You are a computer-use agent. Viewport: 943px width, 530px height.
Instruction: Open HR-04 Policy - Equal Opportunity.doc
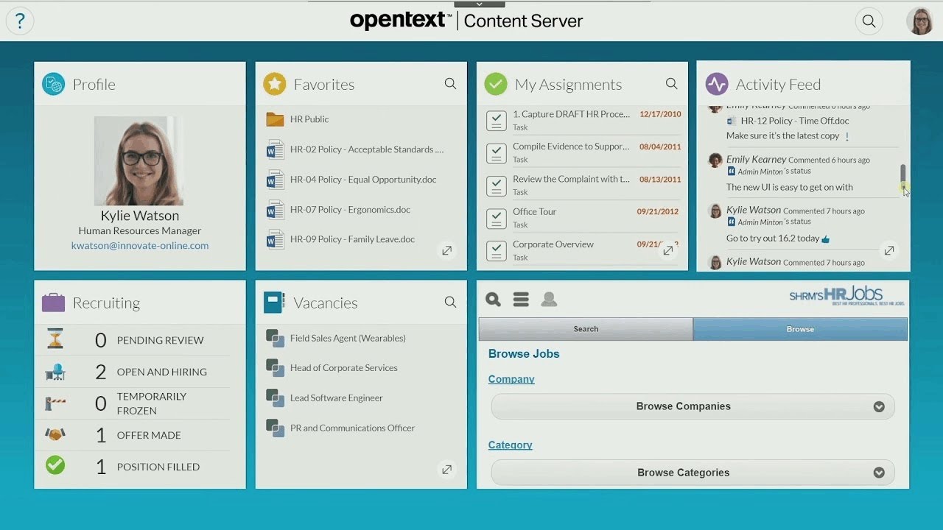[363, 180]
